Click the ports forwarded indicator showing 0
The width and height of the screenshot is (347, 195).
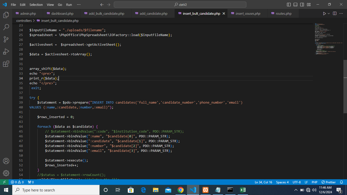(x=31, y=182)
